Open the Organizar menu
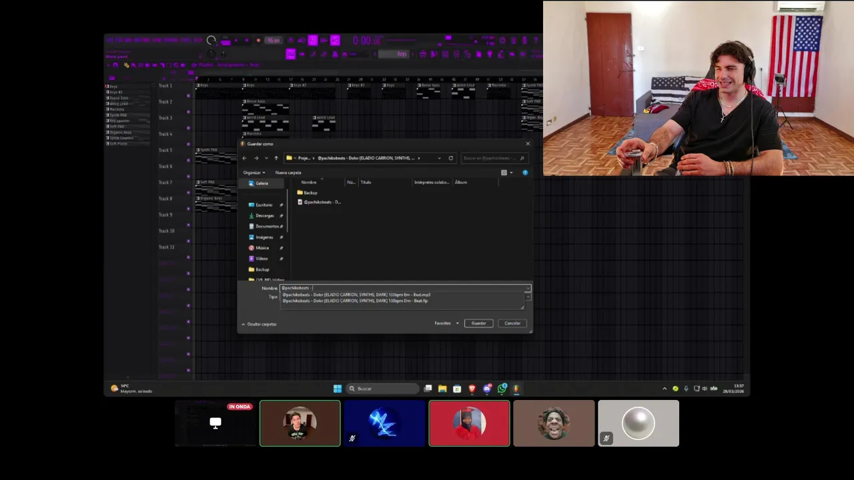The height and width of the screenshot is (480, 854). [254, 173]
